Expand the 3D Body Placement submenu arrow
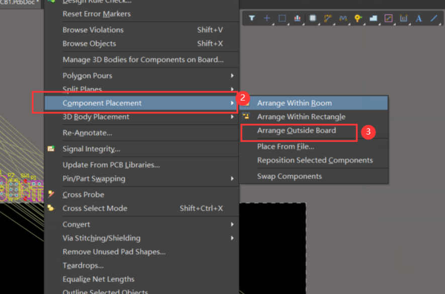Viewport: 445px width, 294px height. click(x=232, y=117)
